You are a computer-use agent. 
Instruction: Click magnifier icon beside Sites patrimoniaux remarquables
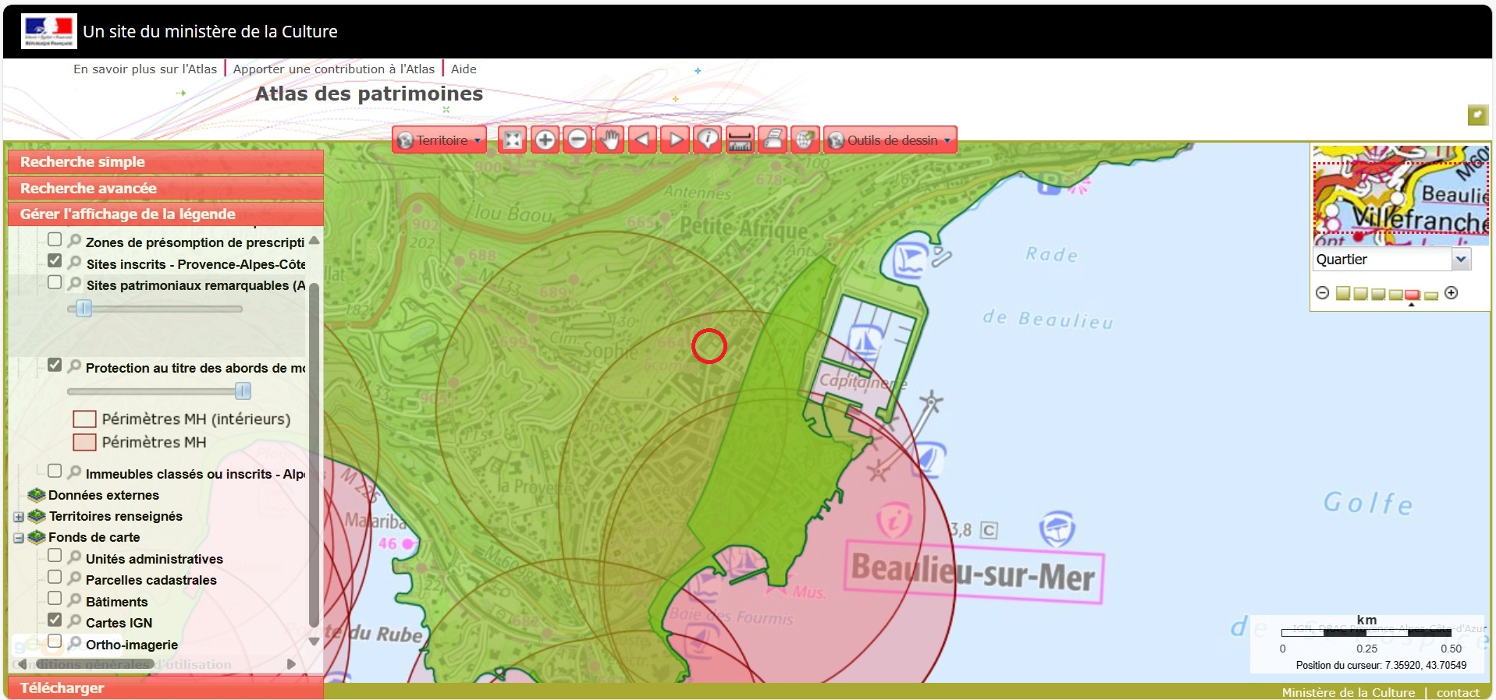pos(75,284)
